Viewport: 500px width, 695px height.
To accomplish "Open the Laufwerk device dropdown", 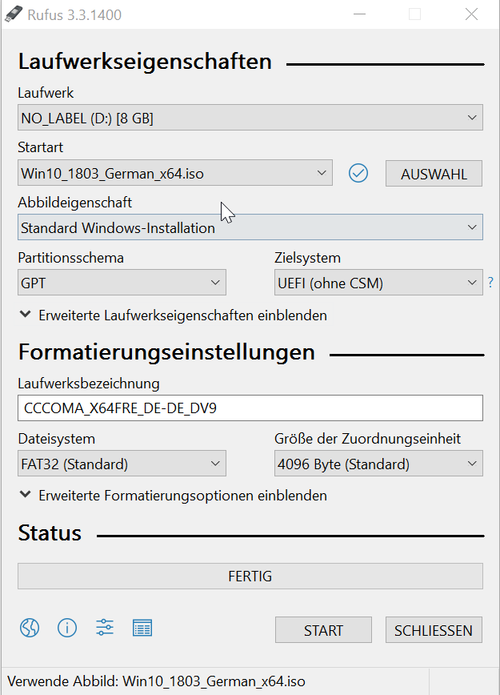I will (250, 118).
